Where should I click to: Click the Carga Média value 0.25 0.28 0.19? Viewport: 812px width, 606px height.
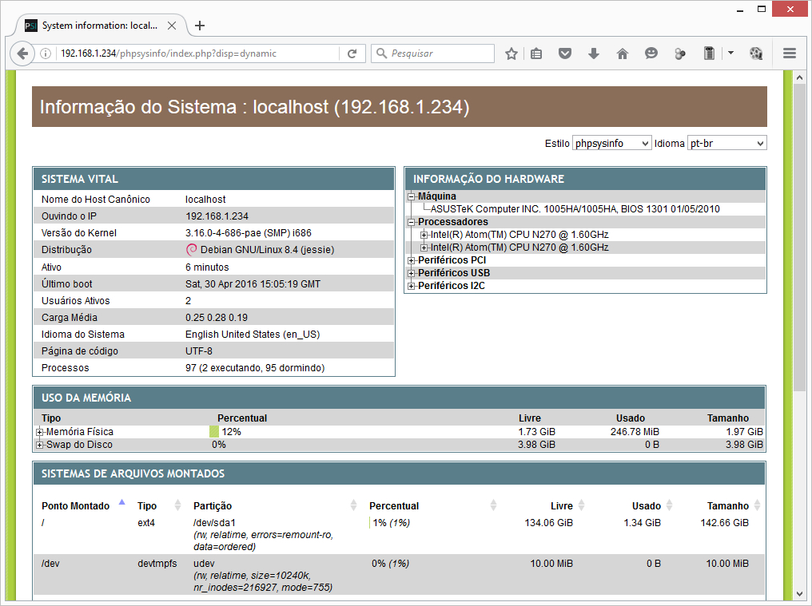pos(217,318)
